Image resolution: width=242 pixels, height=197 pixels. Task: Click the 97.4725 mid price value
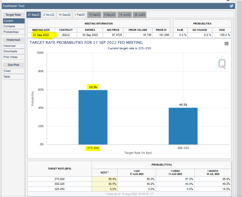coord(117,35)
